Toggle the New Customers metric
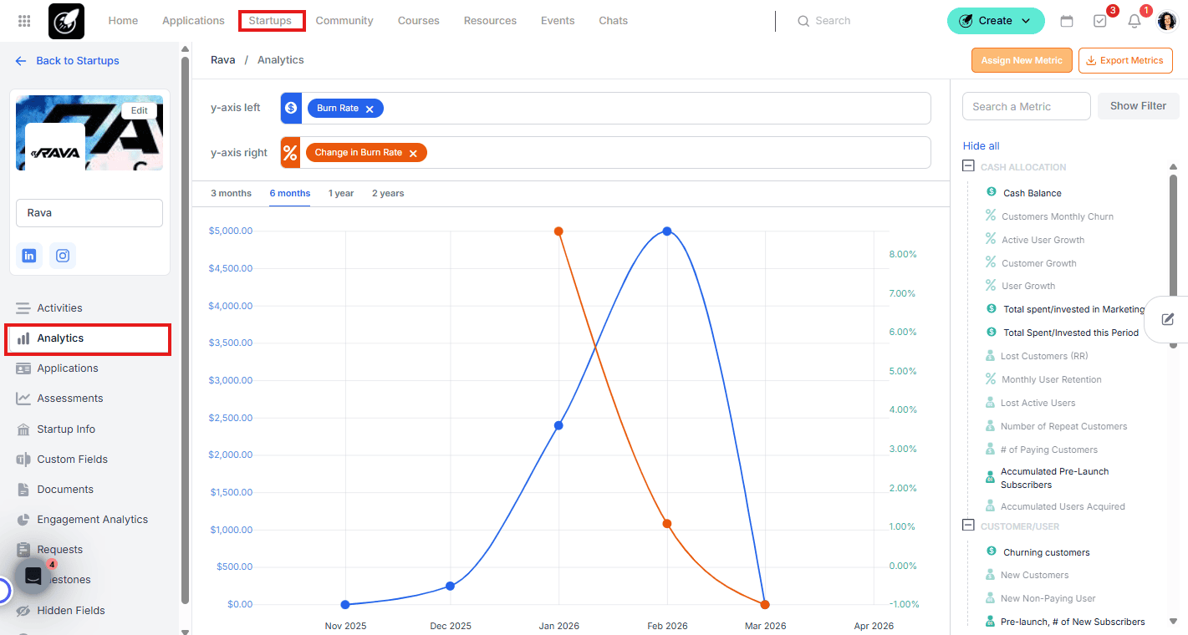 pyautogui.click(x=1032, y=575)
